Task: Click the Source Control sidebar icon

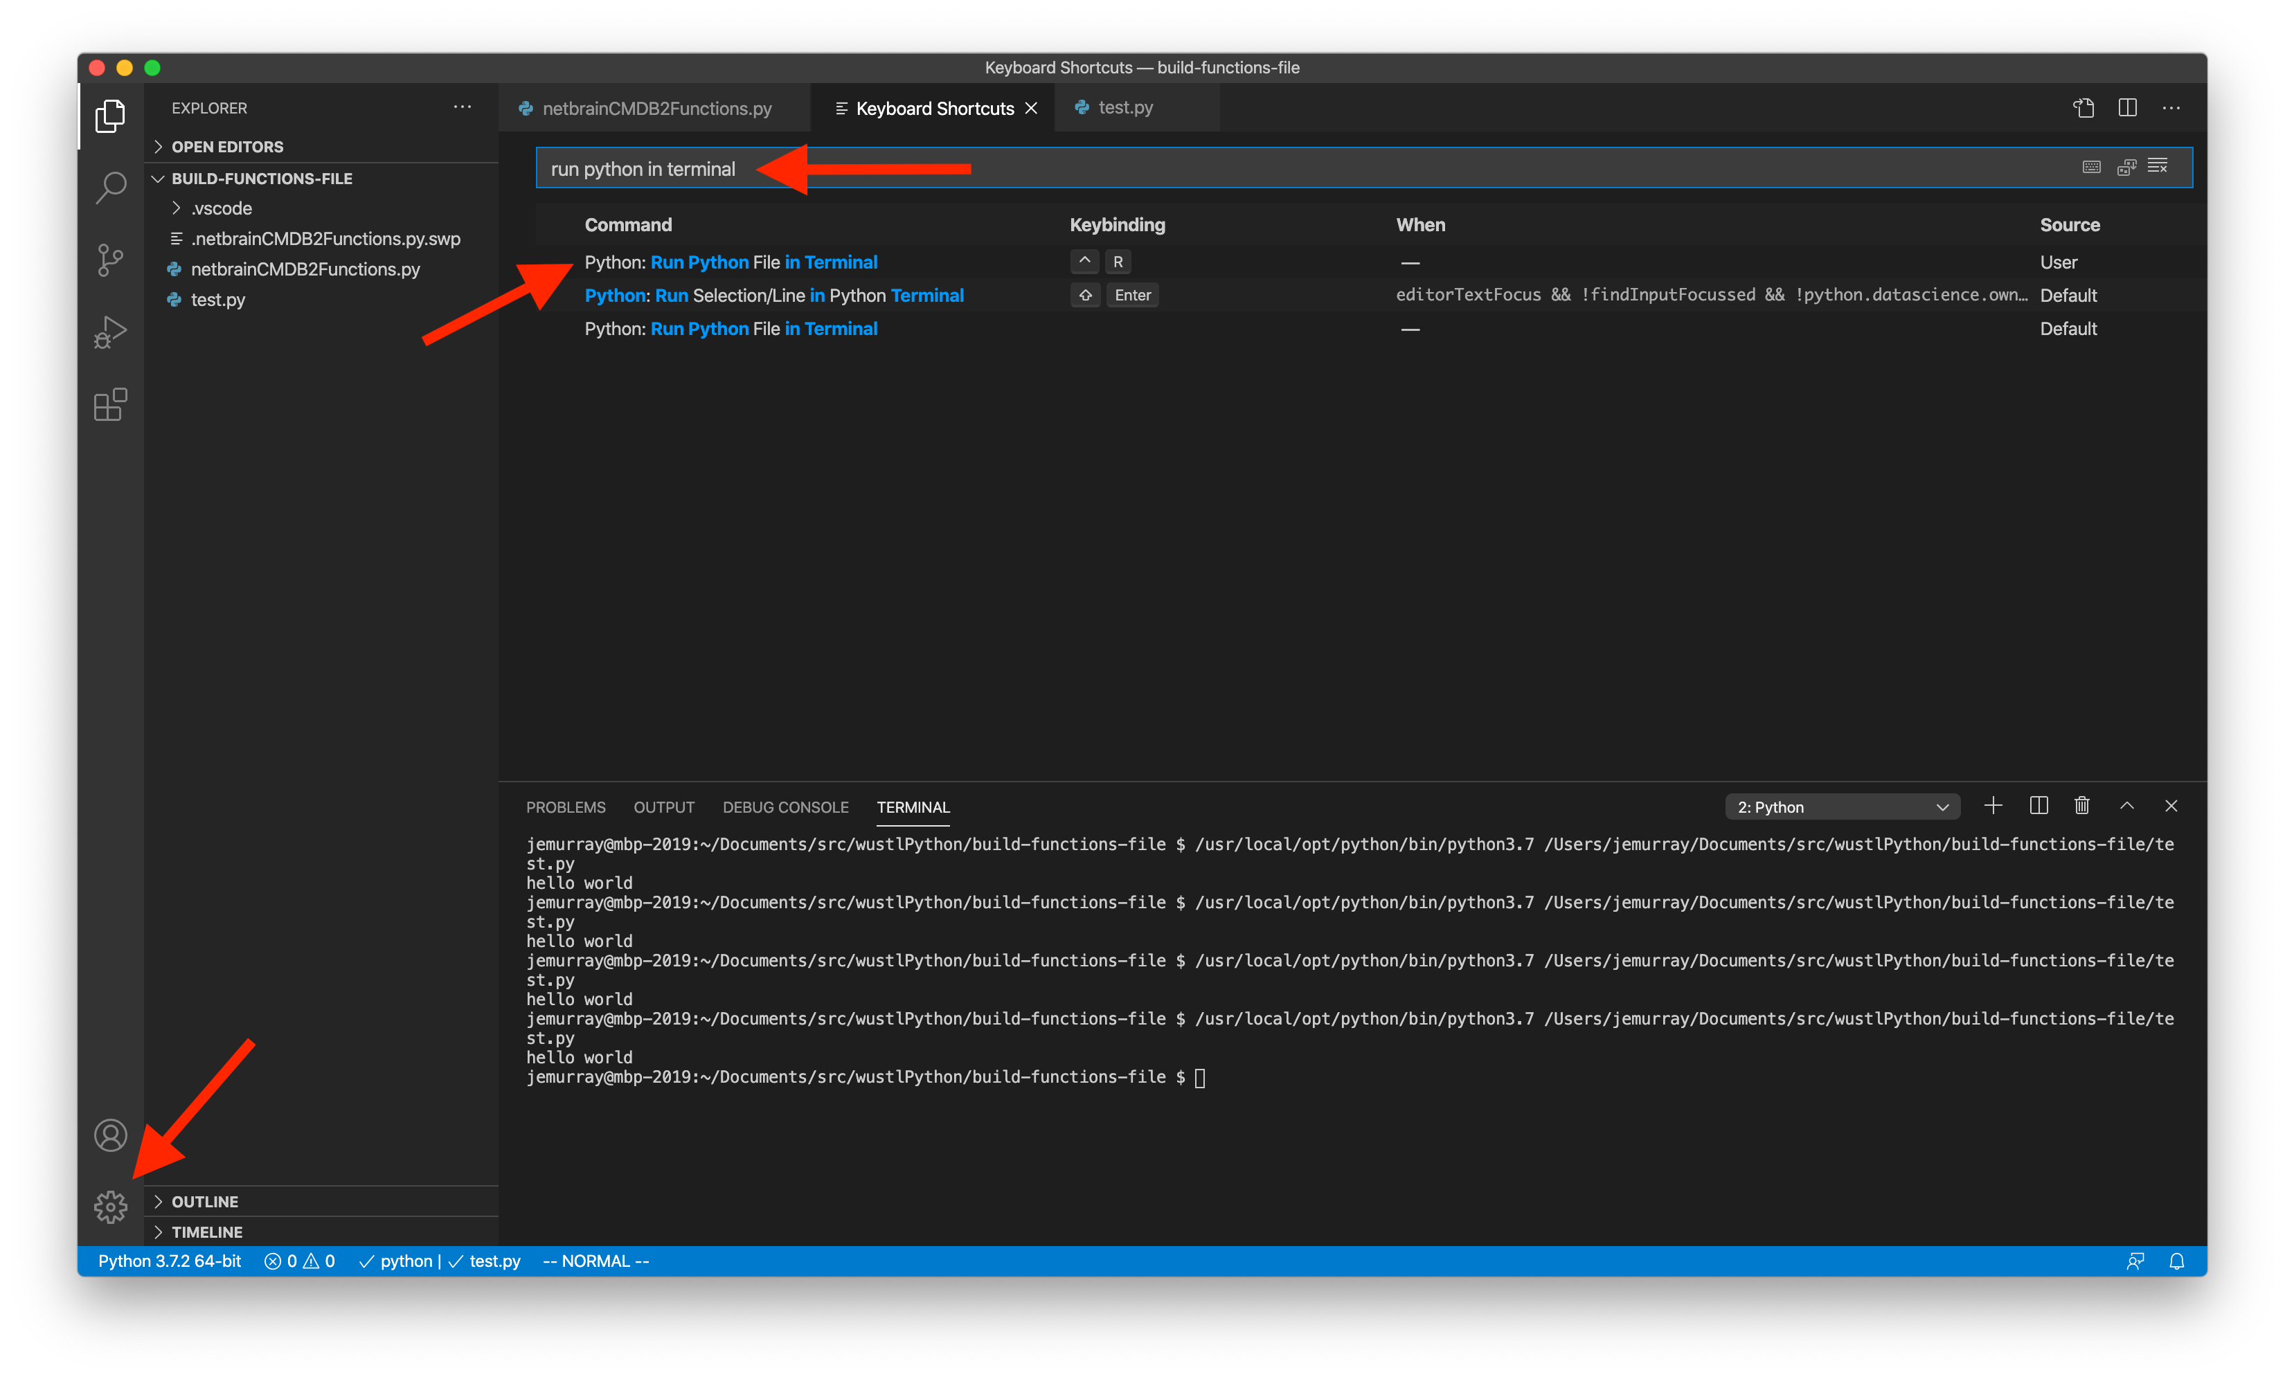Action: (x=111, y=258)
